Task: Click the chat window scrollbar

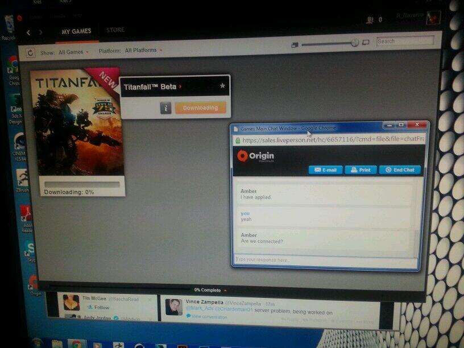Action: (417, 216)
